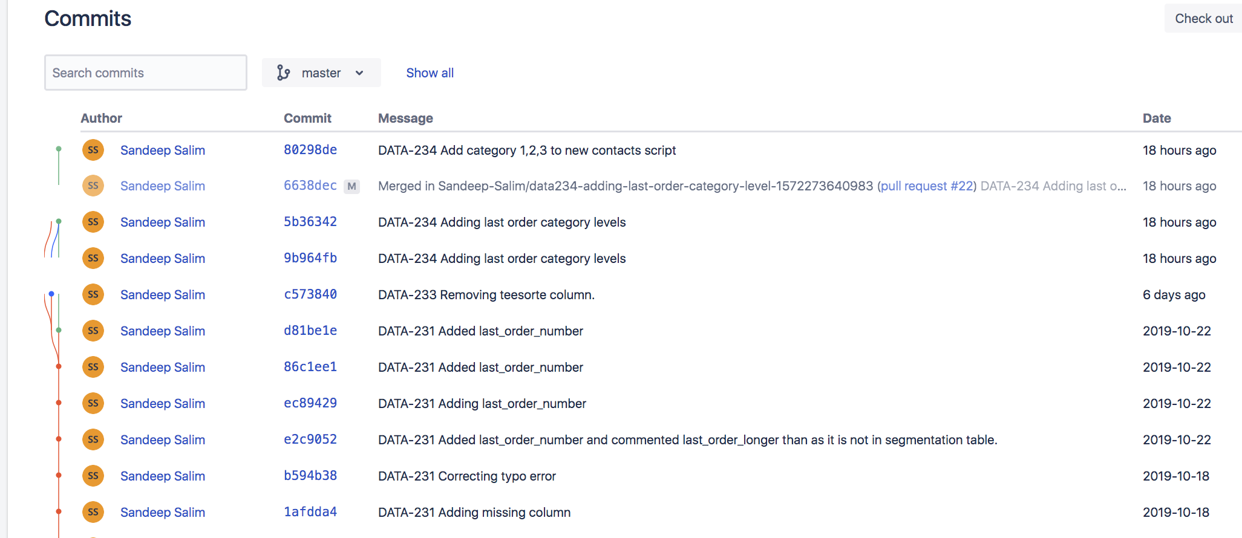Click the avatar on the 1afdda4 row

pyautogui.click(x=93, y=512)
